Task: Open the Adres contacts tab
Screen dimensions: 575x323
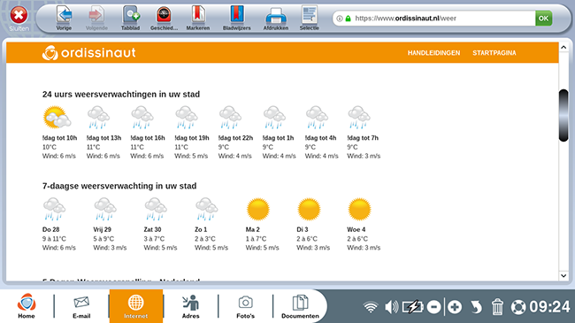Action: click(x=191, y=306)
